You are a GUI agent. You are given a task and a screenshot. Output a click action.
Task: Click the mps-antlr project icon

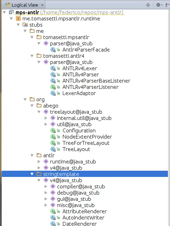coord(11,12)
